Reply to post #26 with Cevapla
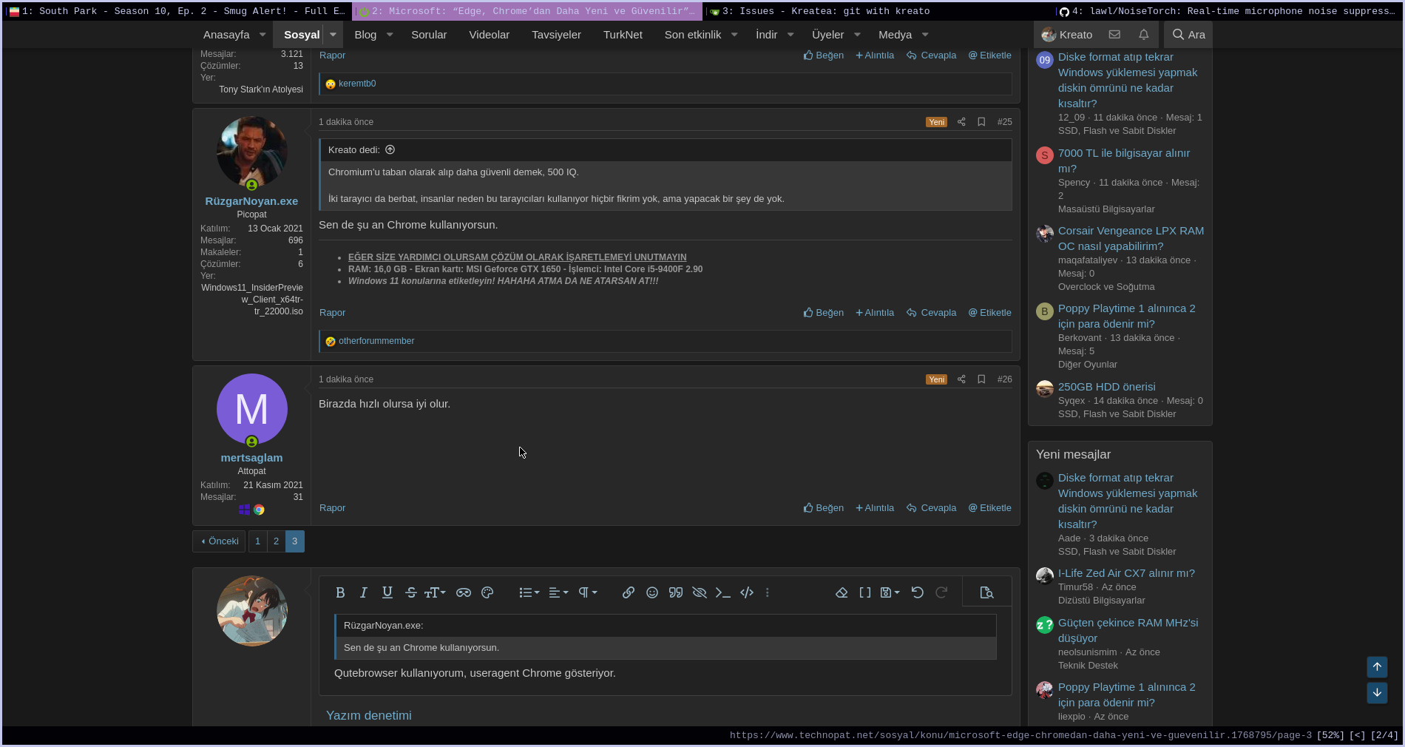This screenshot has height=747, width=1405. [x=932, y=508]
